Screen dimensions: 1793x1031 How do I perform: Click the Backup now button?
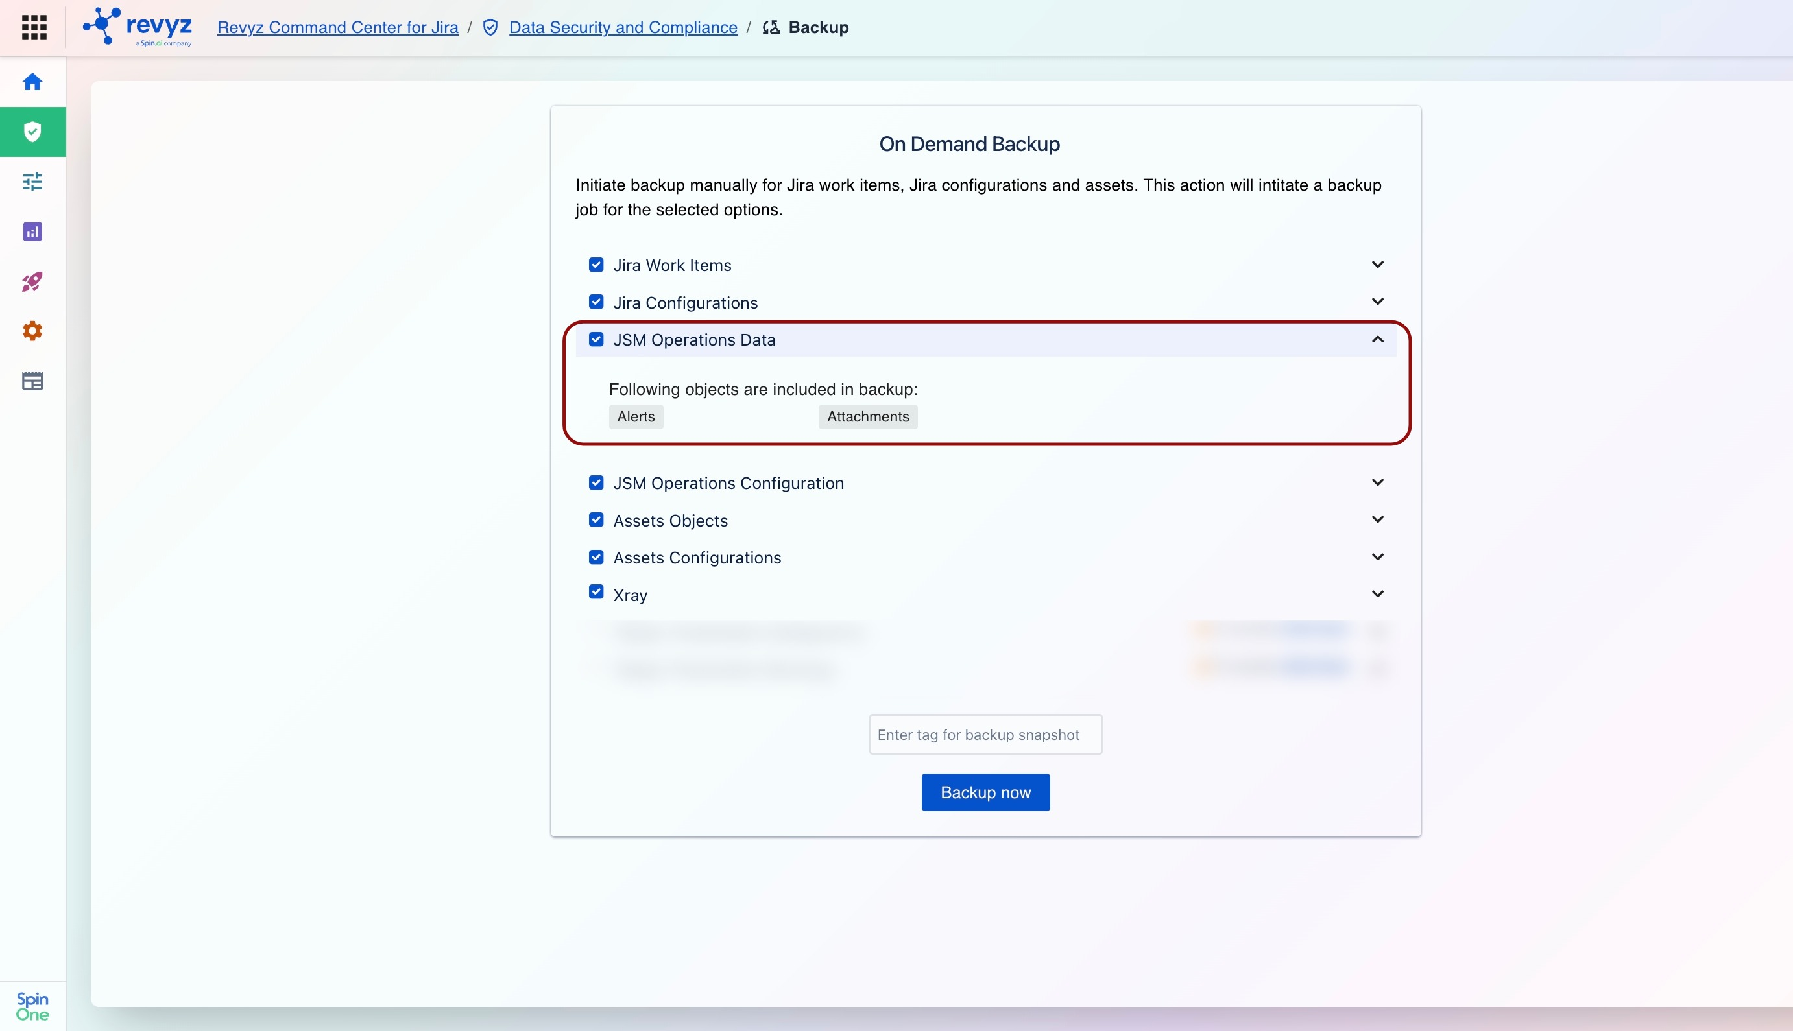pos(985,792)
